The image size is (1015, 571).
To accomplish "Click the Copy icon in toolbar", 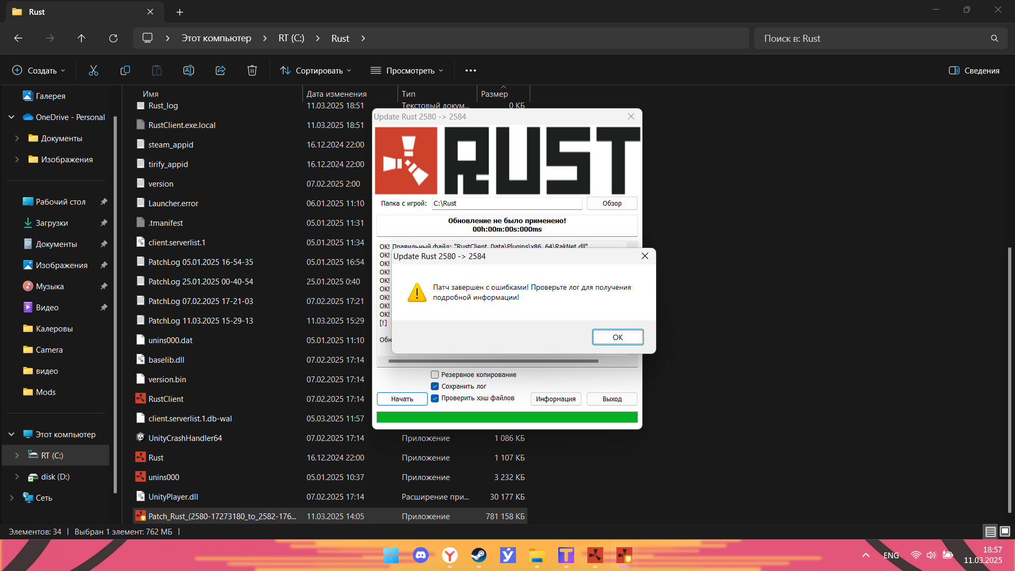I will [x=125, y=70].
